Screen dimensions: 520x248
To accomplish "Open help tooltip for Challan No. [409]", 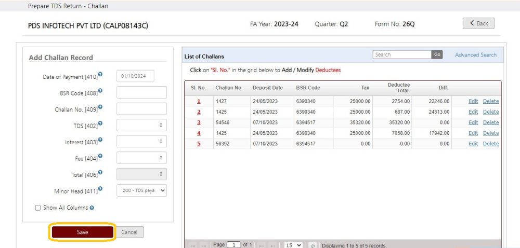I will click(x=100, y=107).
